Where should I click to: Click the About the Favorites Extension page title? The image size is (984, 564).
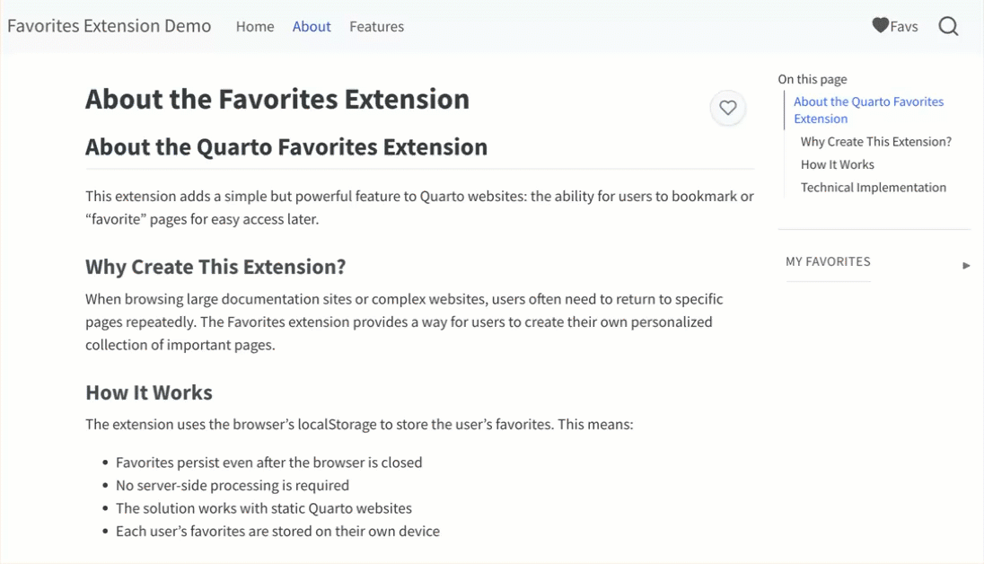tap(277, 99)
